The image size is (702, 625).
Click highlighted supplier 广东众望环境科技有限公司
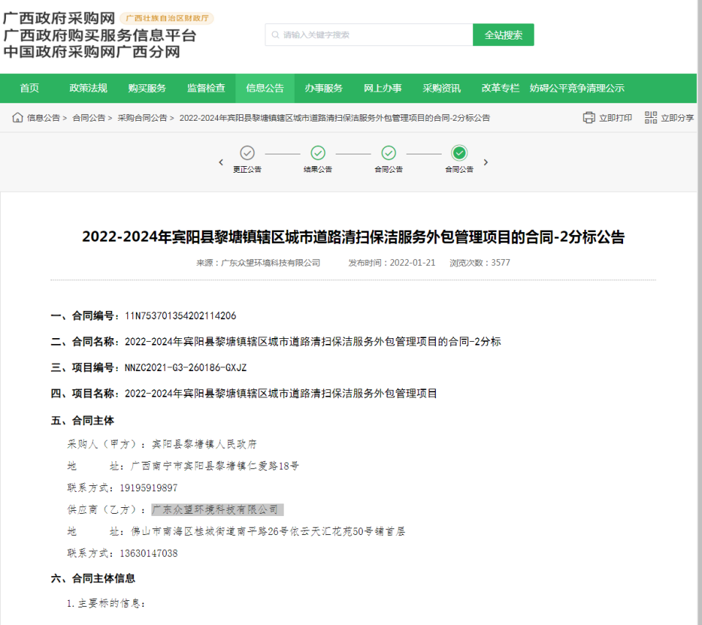tap(217, 509)
